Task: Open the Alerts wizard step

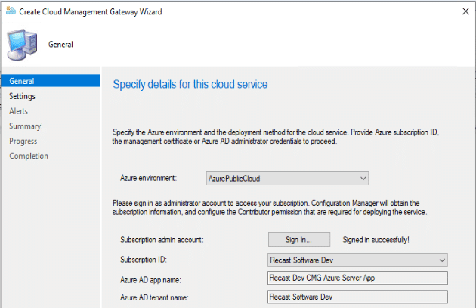Action: tap(19, 111)
